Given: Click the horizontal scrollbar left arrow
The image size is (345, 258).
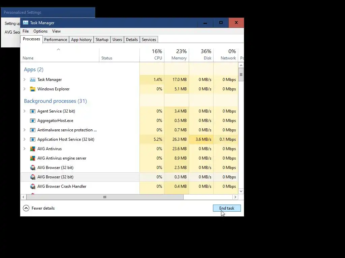Looking at the screenshot, I should [23, 197].
